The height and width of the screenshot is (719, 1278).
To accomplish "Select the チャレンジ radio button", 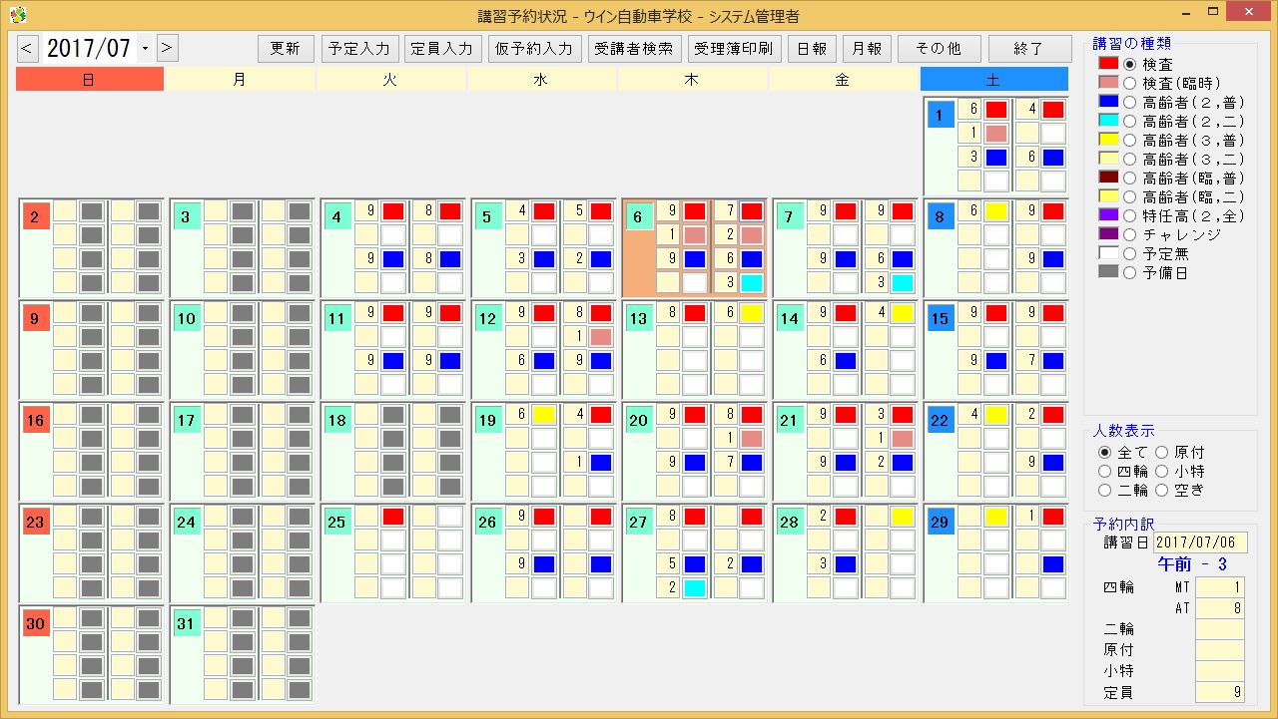I will click(x=1130, y=234).
